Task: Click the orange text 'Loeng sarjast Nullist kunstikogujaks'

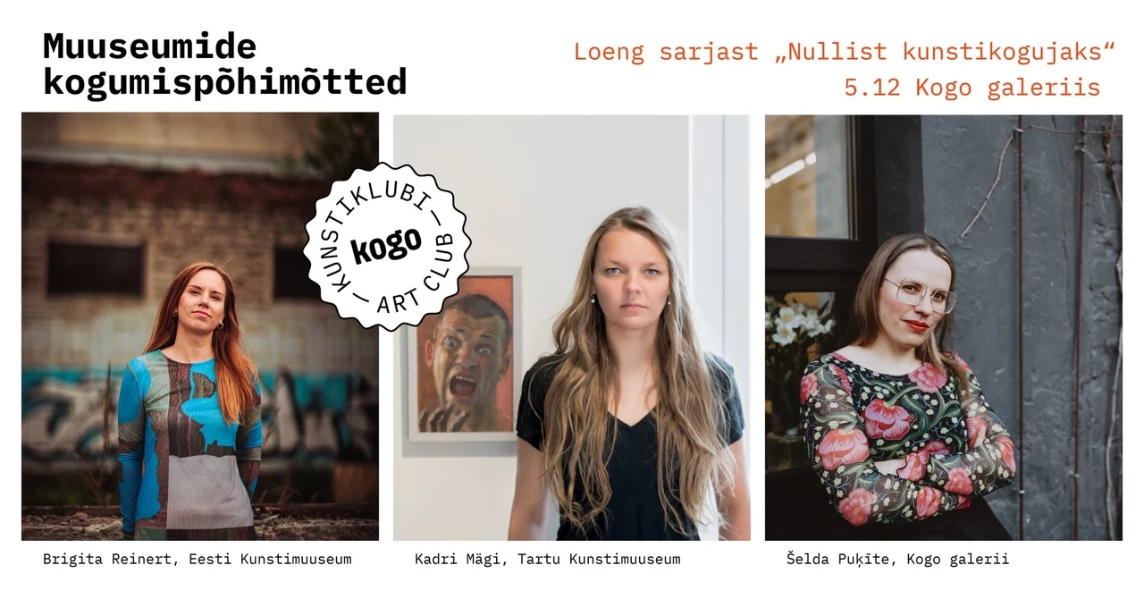Action: [x=845, y=52]
